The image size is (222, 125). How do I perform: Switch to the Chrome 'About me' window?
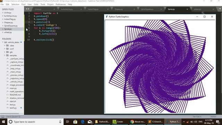(138, 122)
